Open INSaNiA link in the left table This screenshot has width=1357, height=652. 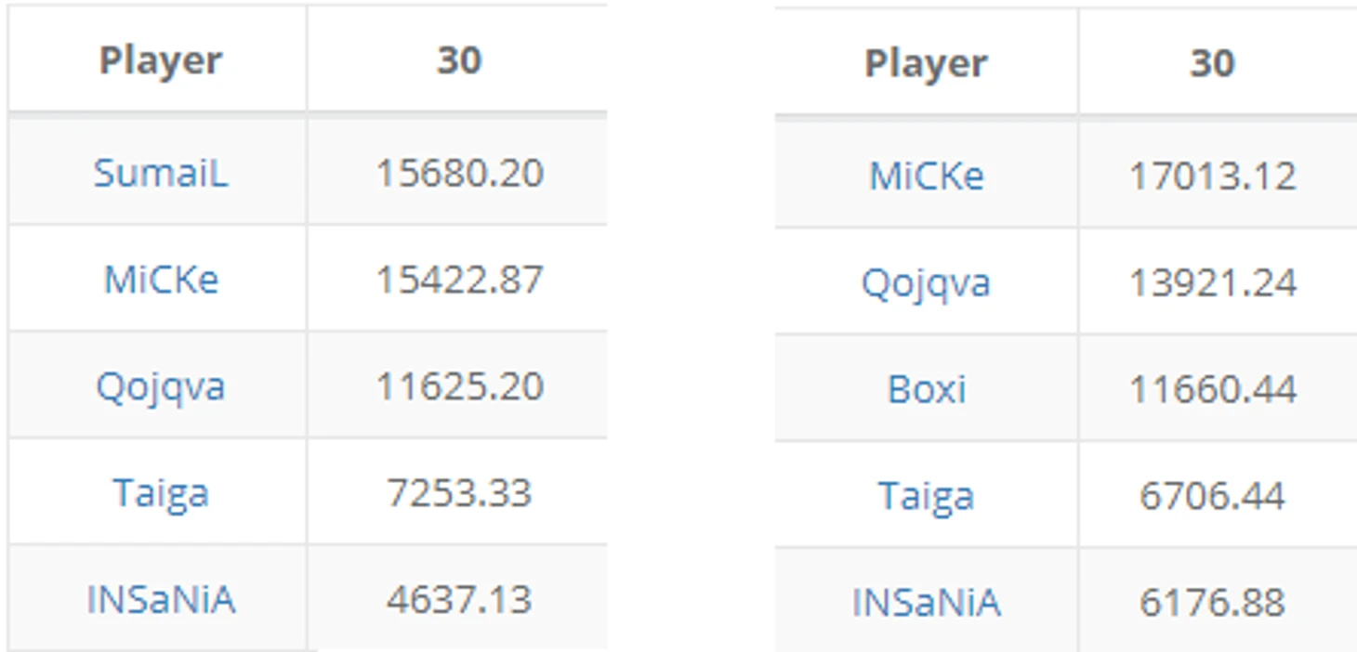[160, 600]
